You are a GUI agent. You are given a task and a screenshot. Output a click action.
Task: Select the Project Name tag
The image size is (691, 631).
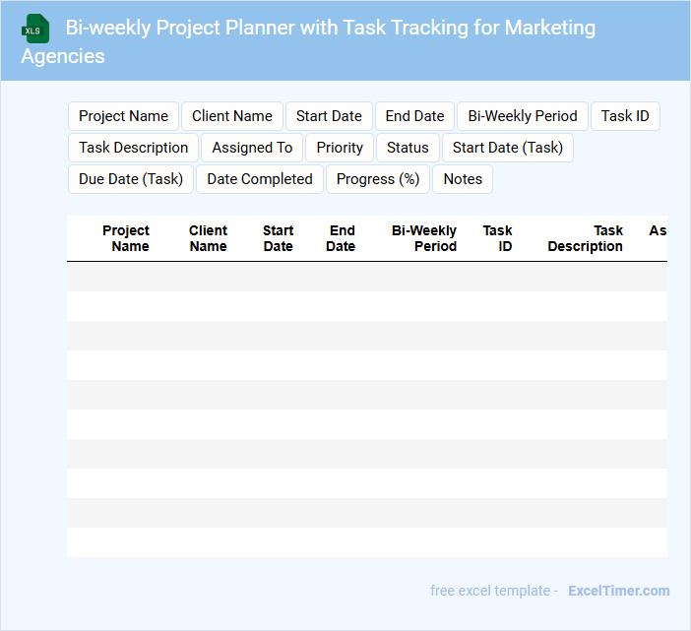pos(123,116)
